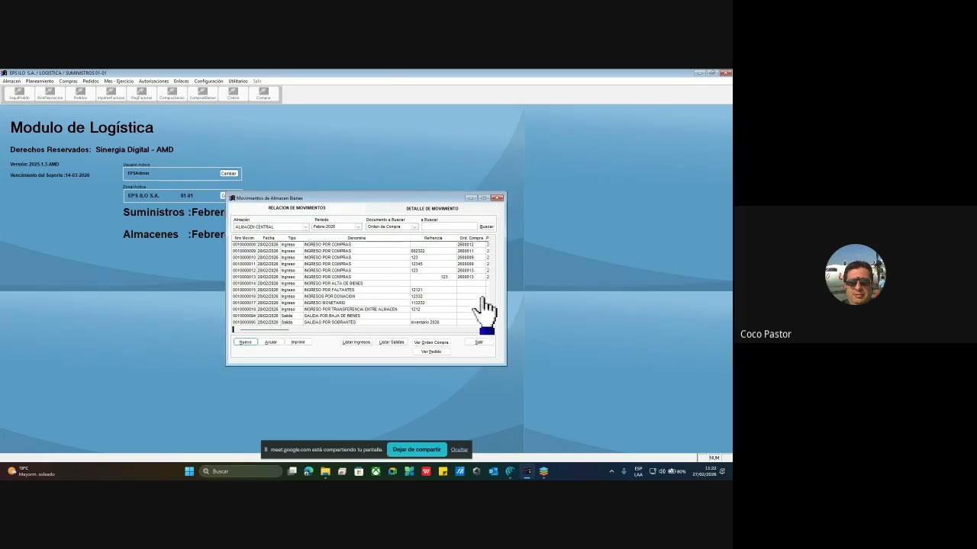Open the Planeamiento menu
The image size is (977, 549).
pos(40,81)
